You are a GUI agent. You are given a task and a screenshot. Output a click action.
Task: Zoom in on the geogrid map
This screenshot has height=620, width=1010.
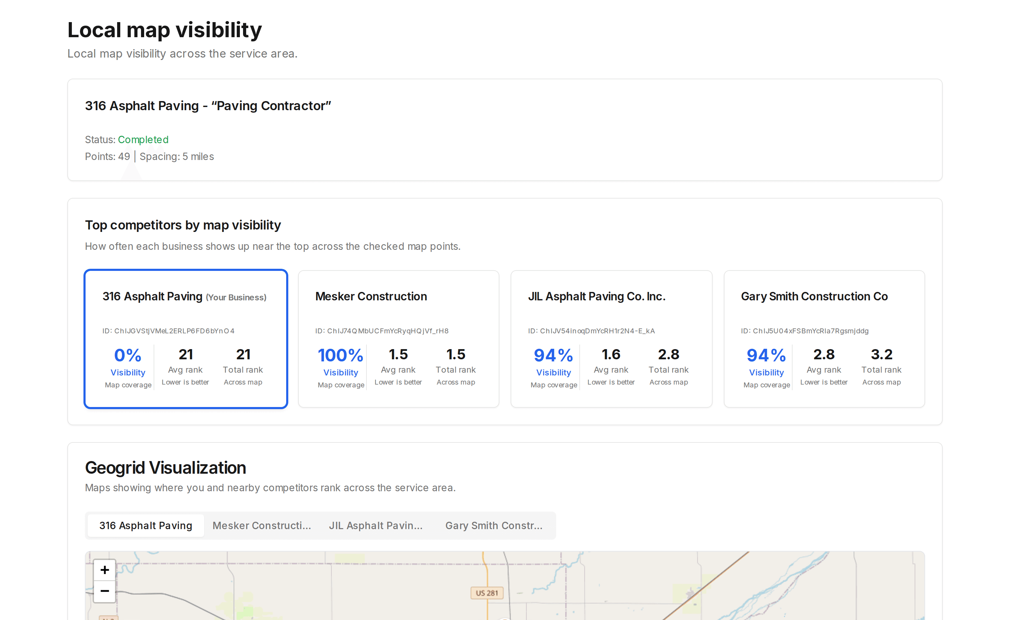click(x=105, y=570)
